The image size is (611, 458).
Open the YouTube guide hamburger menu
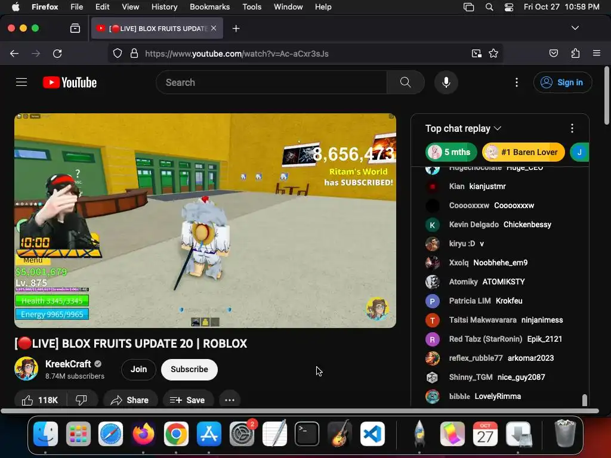tap(21, 82)
